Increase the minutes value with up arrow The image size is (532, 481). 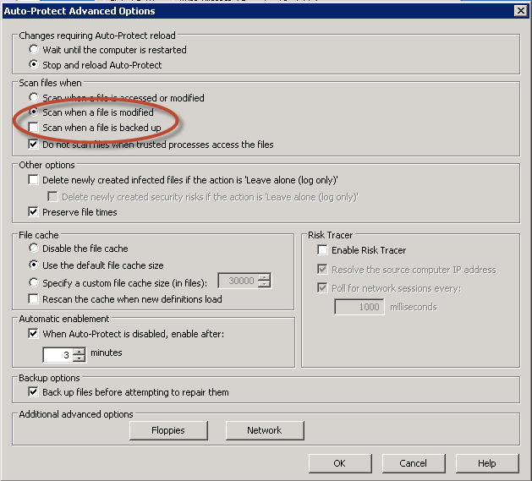click(x=80, y=350)
